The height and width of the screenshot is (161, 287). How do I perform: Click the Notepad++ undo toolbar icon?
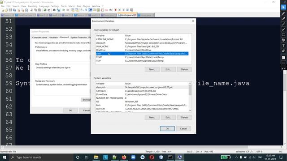45,10
